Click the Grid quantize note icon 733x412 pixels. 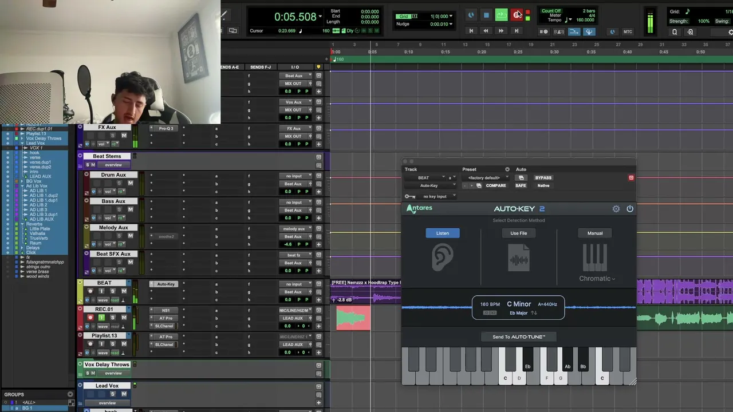[x=688, y=11]
